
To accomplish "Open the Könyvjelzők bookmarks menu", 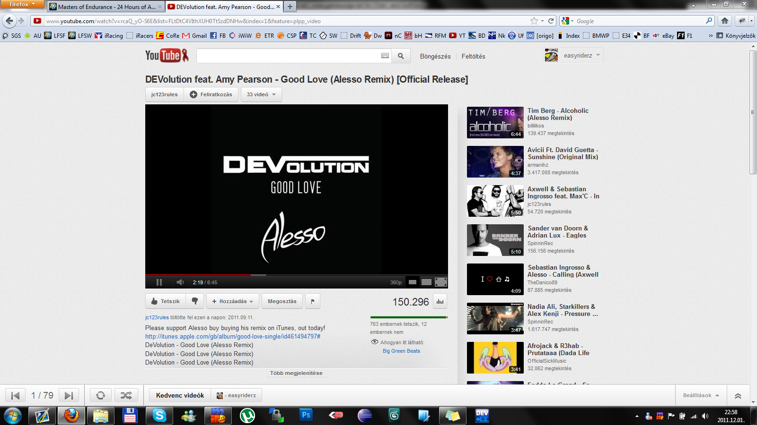I will tap(736, 35).
